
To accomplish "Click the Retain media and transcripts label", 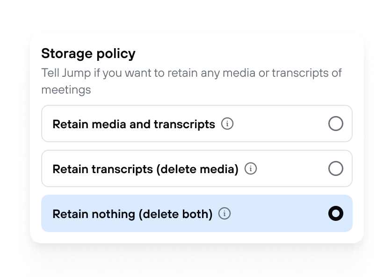I will 134,124.
